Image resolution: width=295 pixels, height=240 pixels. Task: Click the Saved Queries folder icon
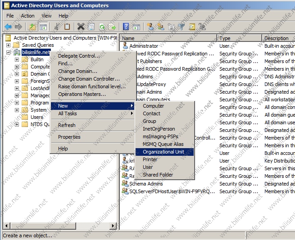pyautogui.click(x=16, y=45)
